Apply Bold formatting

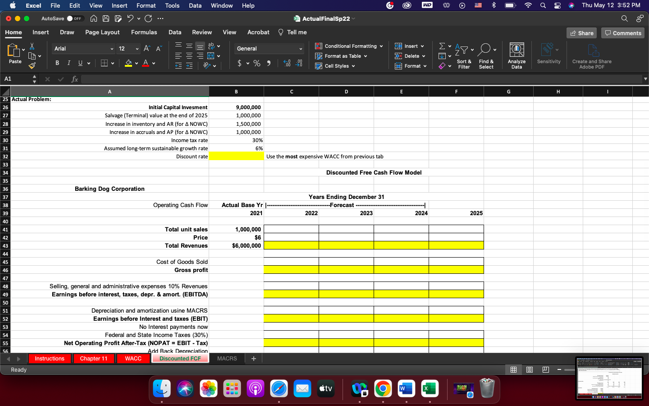[x=57, y=63]
